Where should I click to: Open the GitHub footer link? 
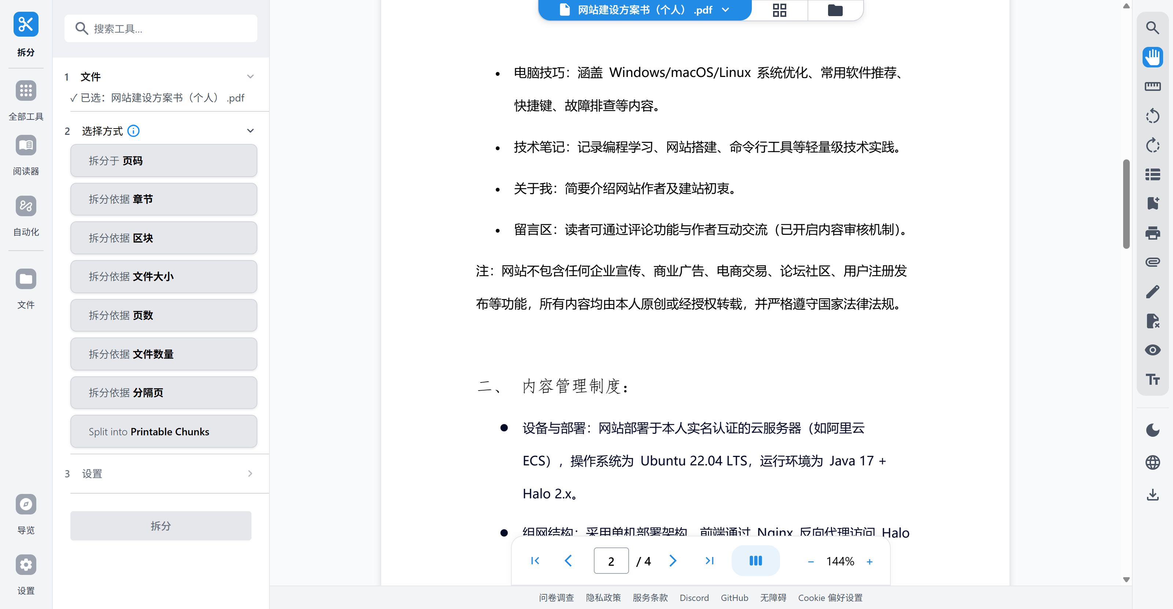(x=734, y=598)
